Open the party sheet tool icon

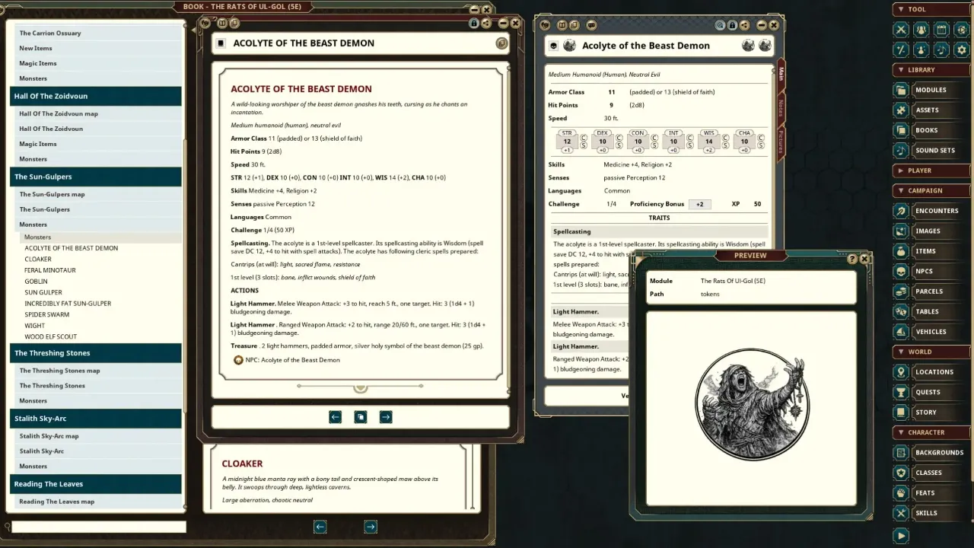tap(921, 30)
